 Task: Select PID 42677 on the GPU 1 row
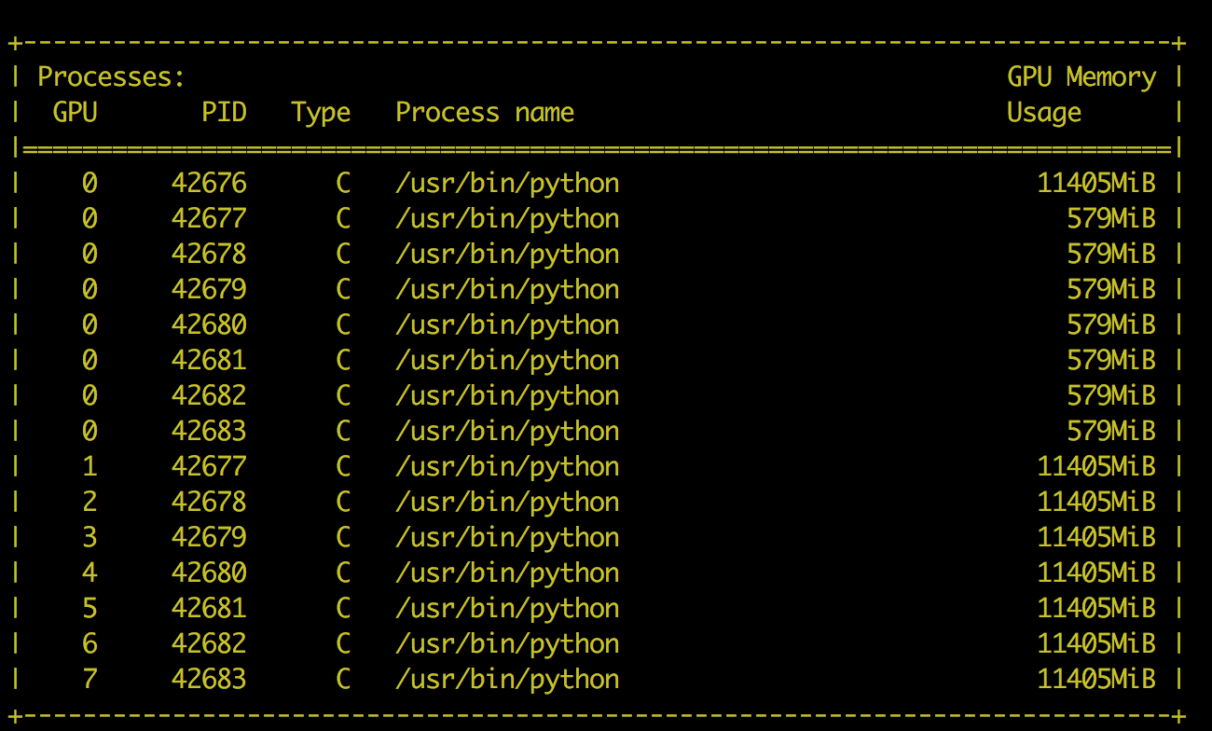tap(209, 466)
